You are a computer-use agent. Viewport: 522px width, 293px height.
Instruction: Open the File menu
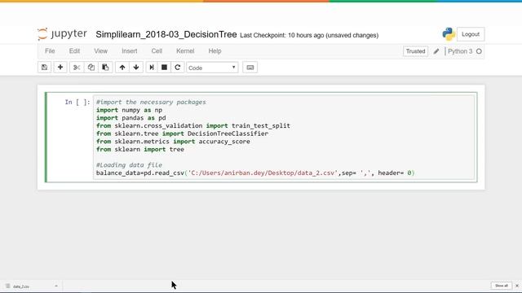tap(50, 50)
